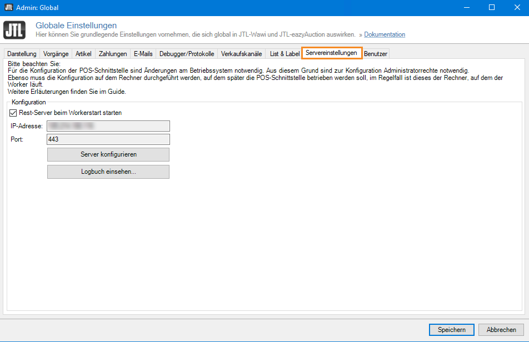Select the Artikel tab
The height and width of the screenshot is (342, 529).
pos(83,54)
